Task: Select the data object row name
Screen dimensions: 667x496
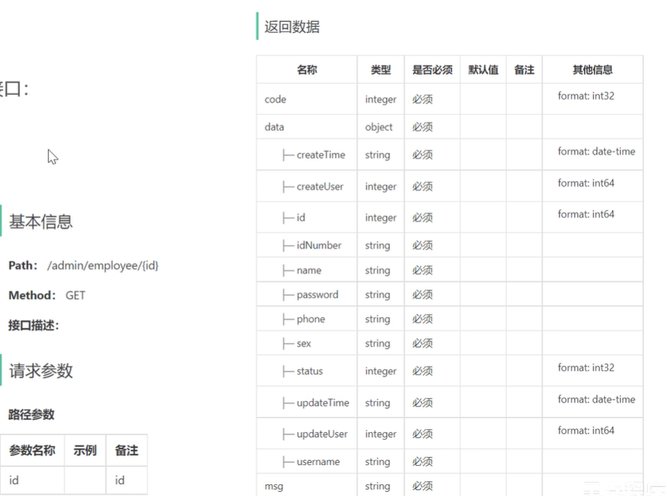Action: point(274,127)
